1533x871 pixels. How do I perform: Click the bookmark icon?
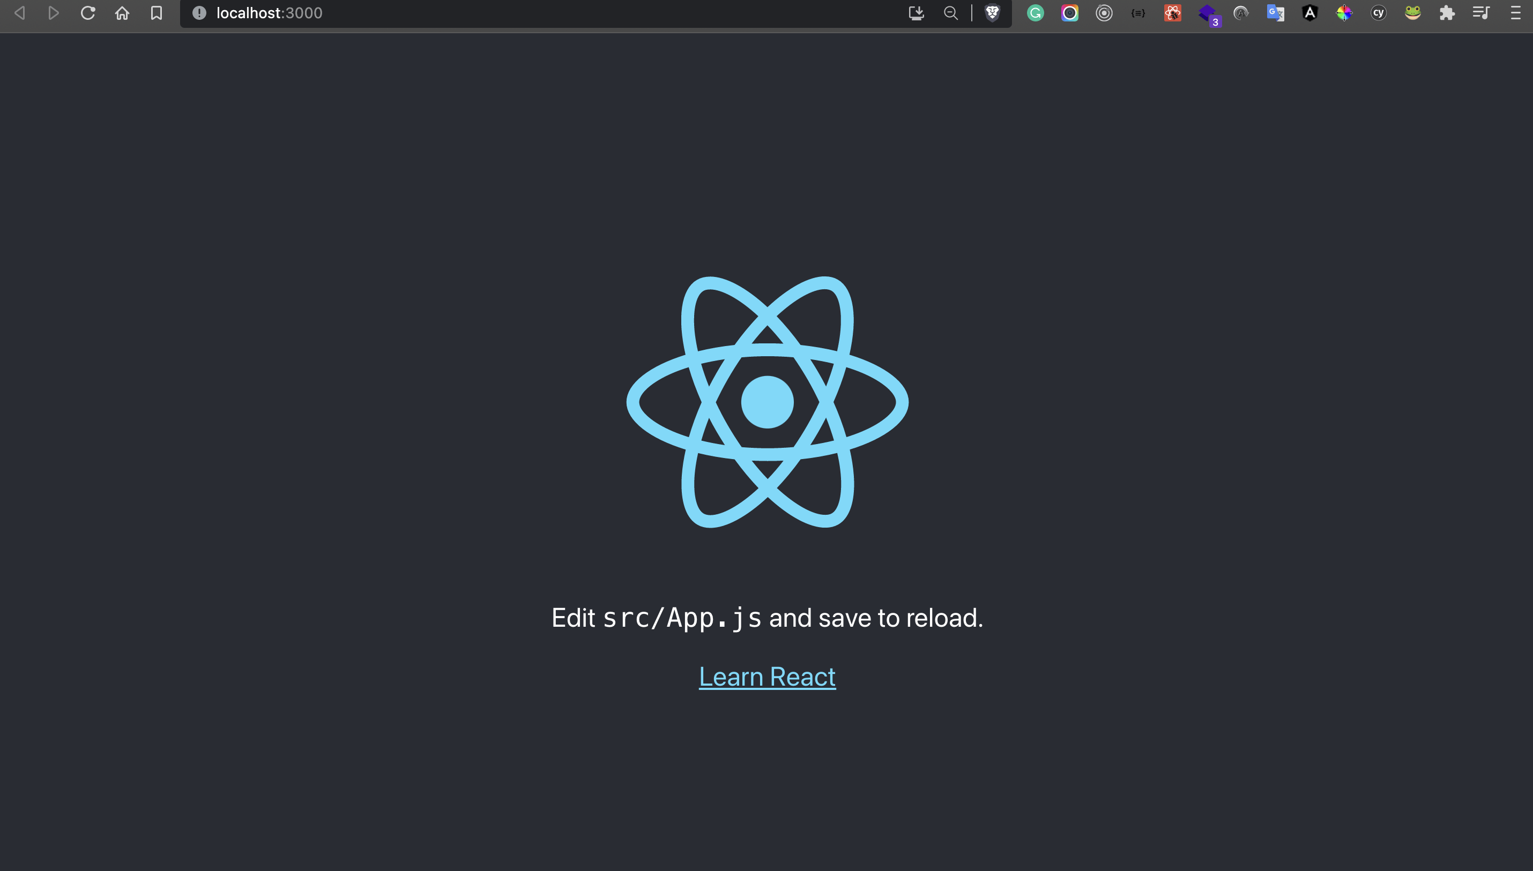tap(157, 13)
